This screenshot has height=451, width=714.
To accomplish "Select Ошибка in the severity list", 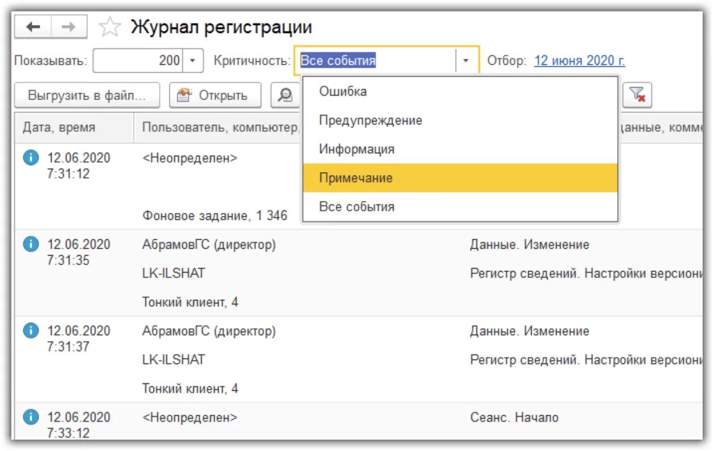I will click(x=460, y=91).
